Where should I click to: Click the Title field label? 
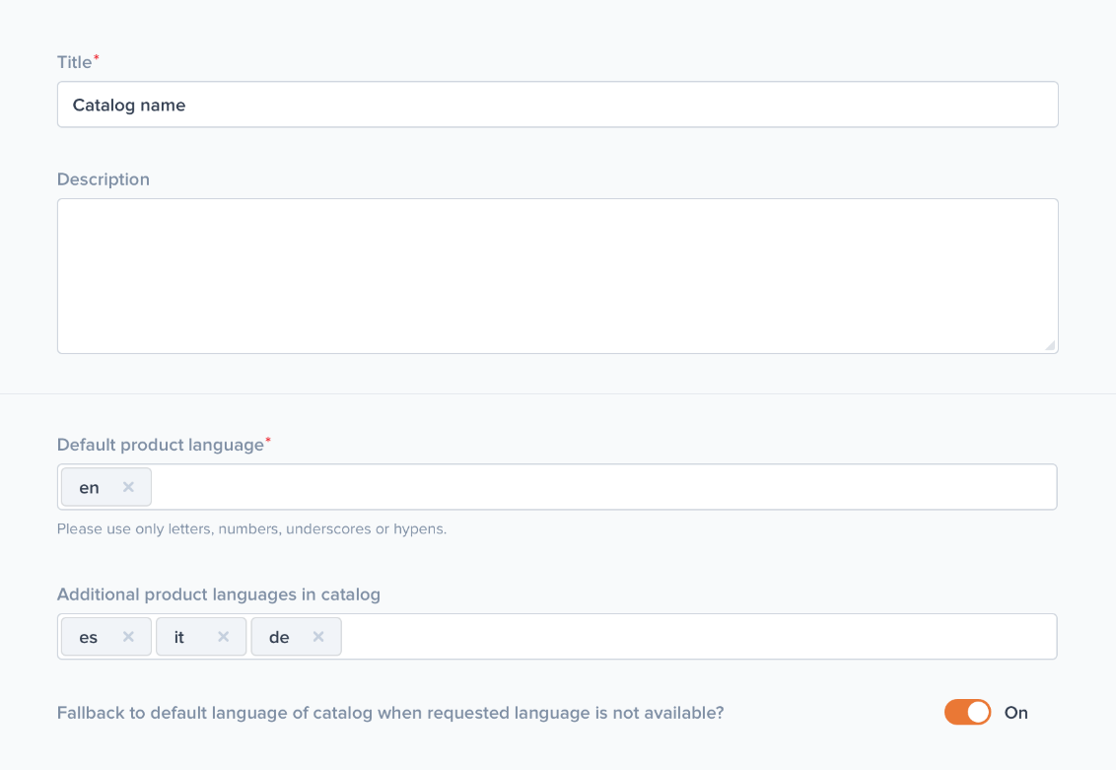pyautogui.click(x=74, y=62)
